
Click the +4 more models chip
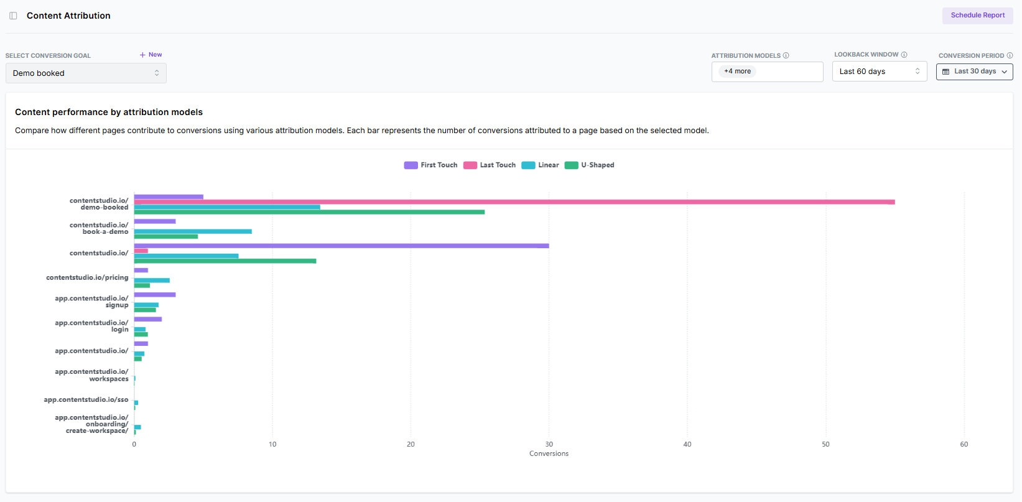(737, 72)
